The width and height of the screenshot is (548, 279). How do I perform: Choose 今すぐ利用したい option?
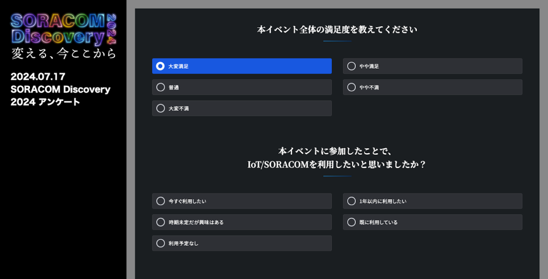point(241,201)
